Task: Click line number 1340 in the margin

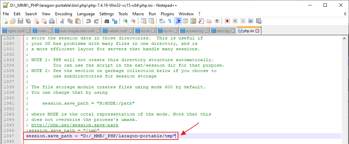Action: pos(9,98)
